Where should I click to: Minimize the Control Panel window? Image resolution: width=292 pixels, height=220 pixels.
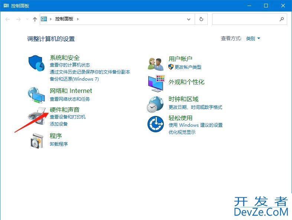249,6
